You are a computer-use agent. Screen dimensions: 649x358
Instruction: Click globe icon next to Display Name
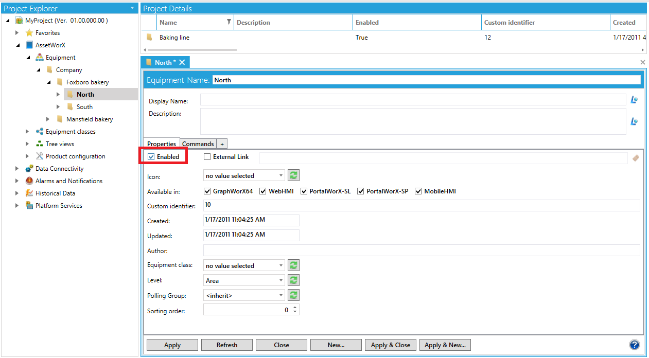tap(634, 100)
